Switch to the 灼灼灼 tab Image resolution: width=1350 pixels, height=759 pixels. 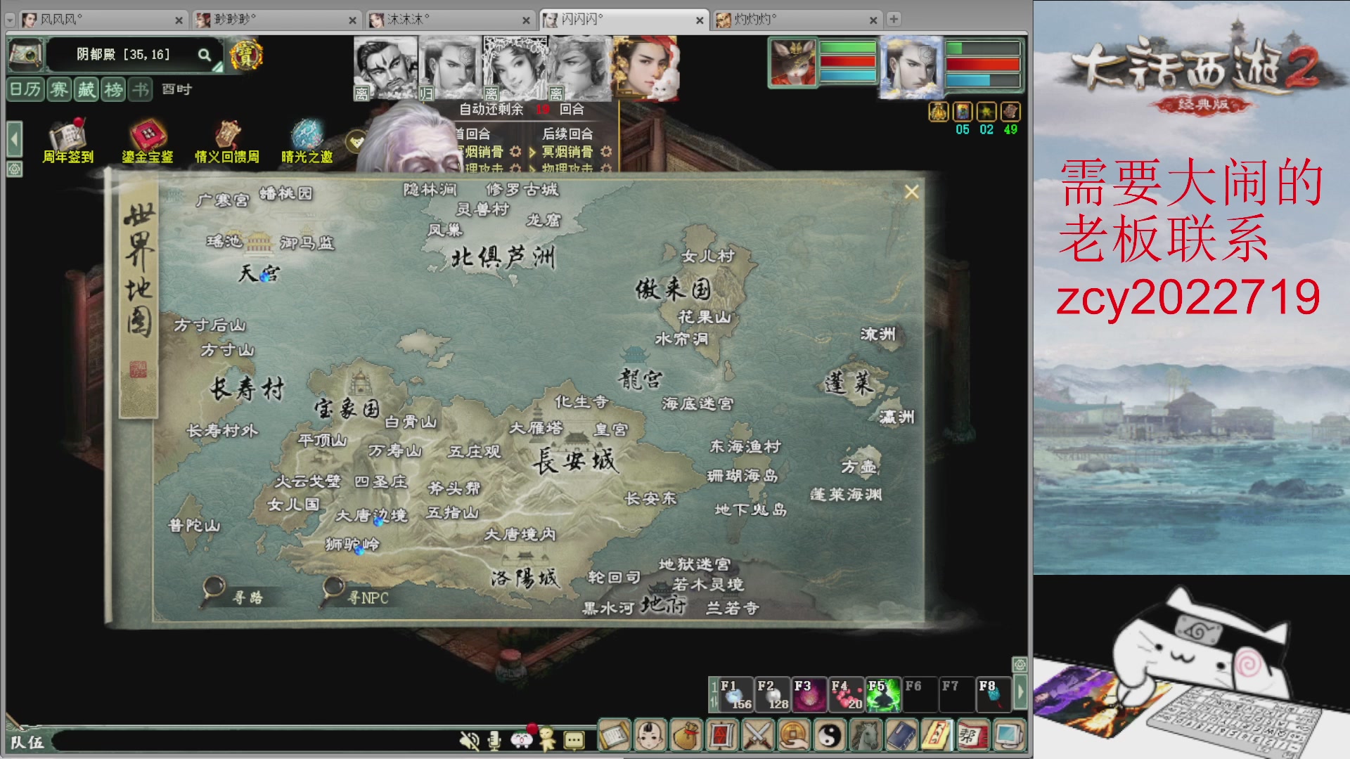coord(797,20)
